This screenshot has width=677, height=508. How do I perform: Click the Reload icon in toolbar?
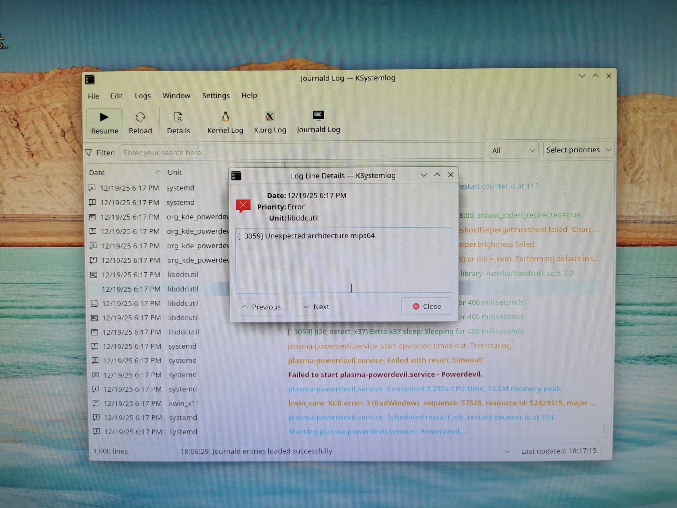[x=140, y=117]
